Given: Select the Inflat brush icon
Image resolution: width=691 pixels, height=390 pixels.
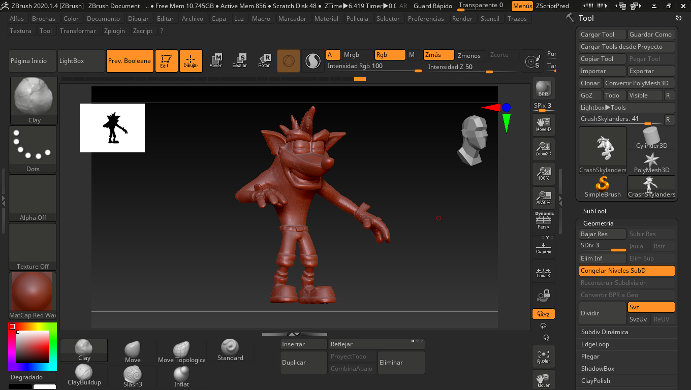Looking at the screenshot, I should [x=181, y=376].
